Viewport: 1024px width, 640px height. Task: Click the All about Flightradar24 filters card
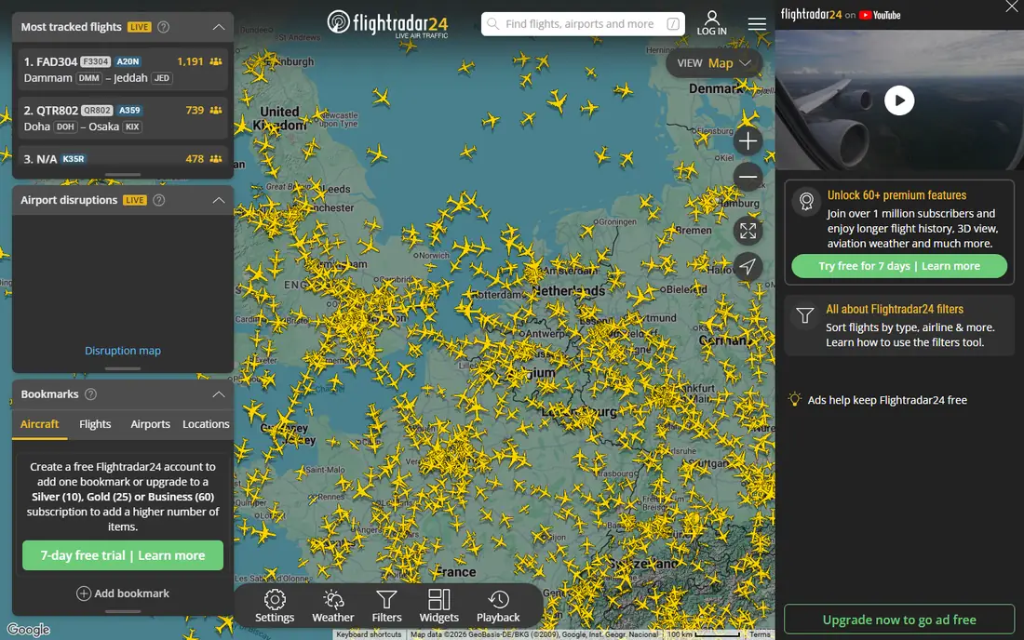[899, 325]
